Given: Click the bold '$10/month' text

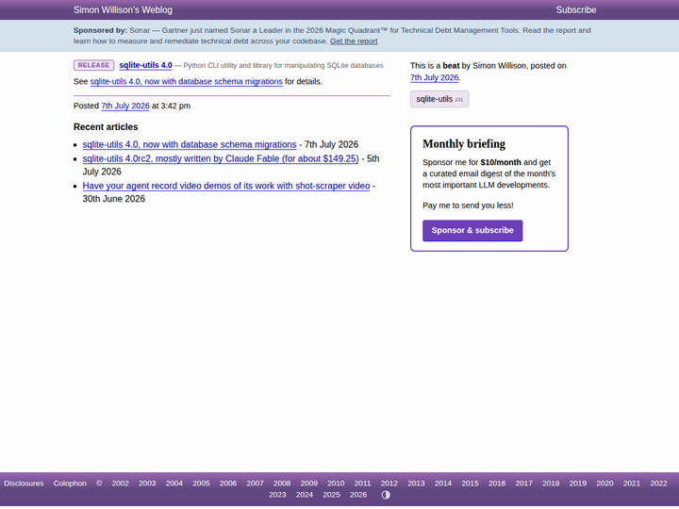Looking at the screenshot, I should pos(501,162).
